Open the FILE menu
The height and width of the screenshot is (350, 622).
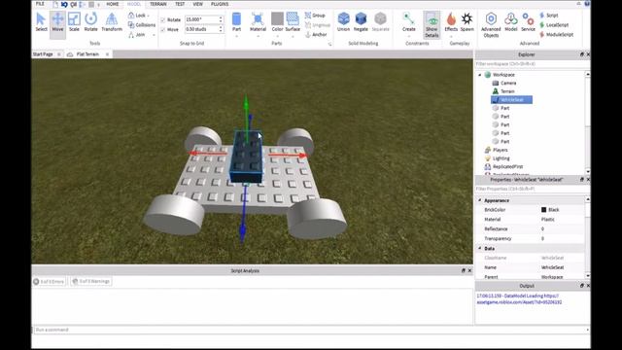point(40,4)
